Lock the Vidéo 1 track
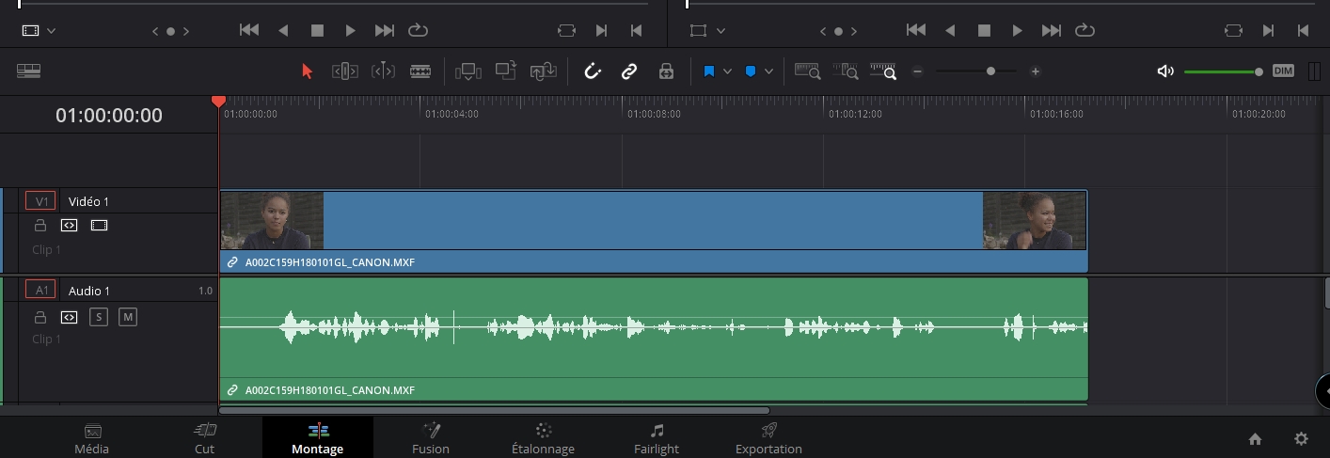 point(40,226)
